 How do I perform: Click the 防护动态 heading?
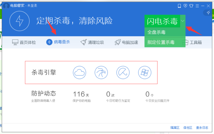(x=44, y=93)
